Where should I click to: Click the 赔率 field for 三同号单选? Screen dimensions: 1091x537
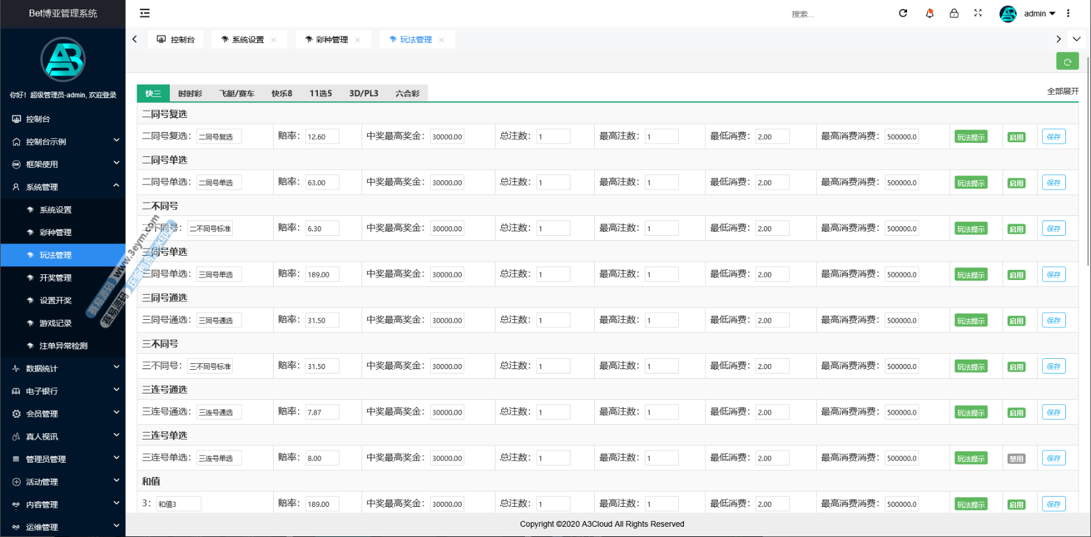pos(322,274)
